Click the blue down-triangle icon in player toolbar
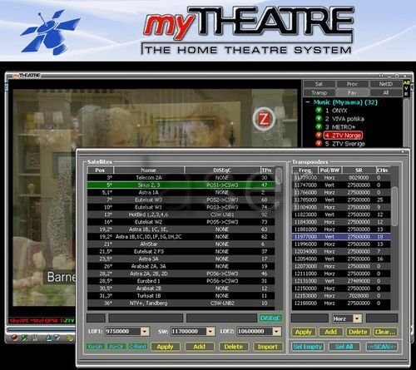 tap(57, 338)
